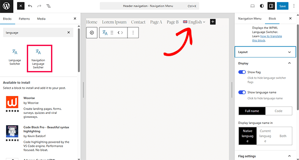This screenshot has height=160, width=299.
Task: Click the Lorem Ipsum menu item
Action: [x=114, y=22]
